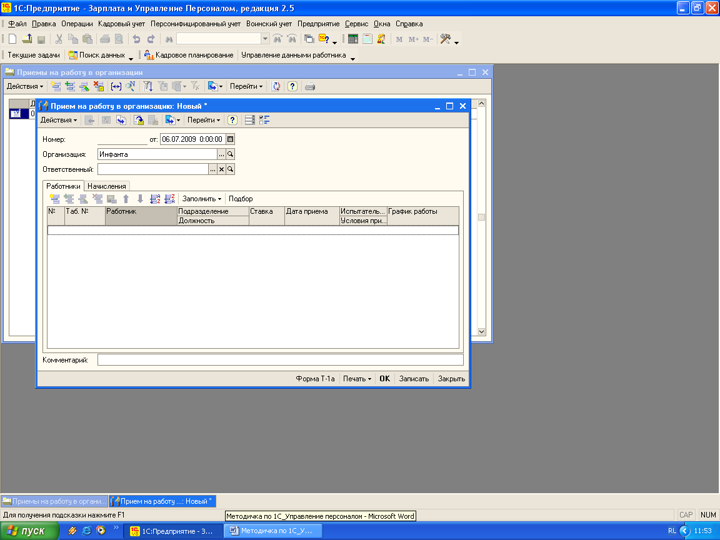
Task: Open Перейти dropdown in the list window
Action: coord(246,86)
